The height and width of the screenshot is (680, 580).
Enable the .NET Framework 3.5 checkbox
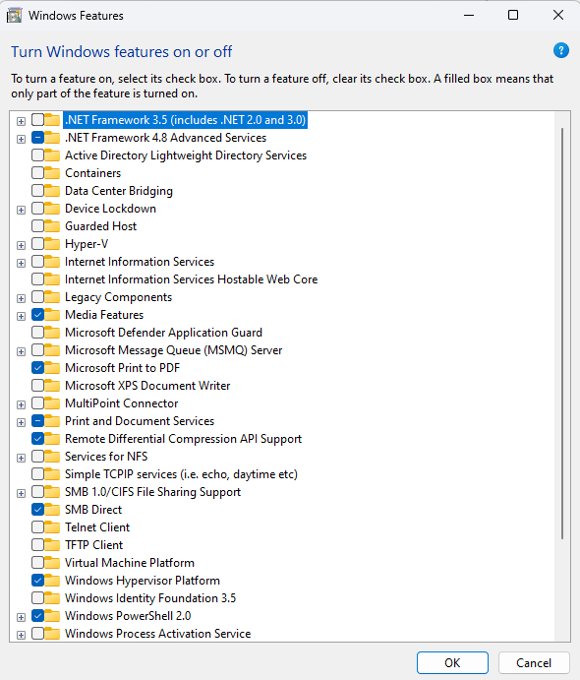[37, 120]
